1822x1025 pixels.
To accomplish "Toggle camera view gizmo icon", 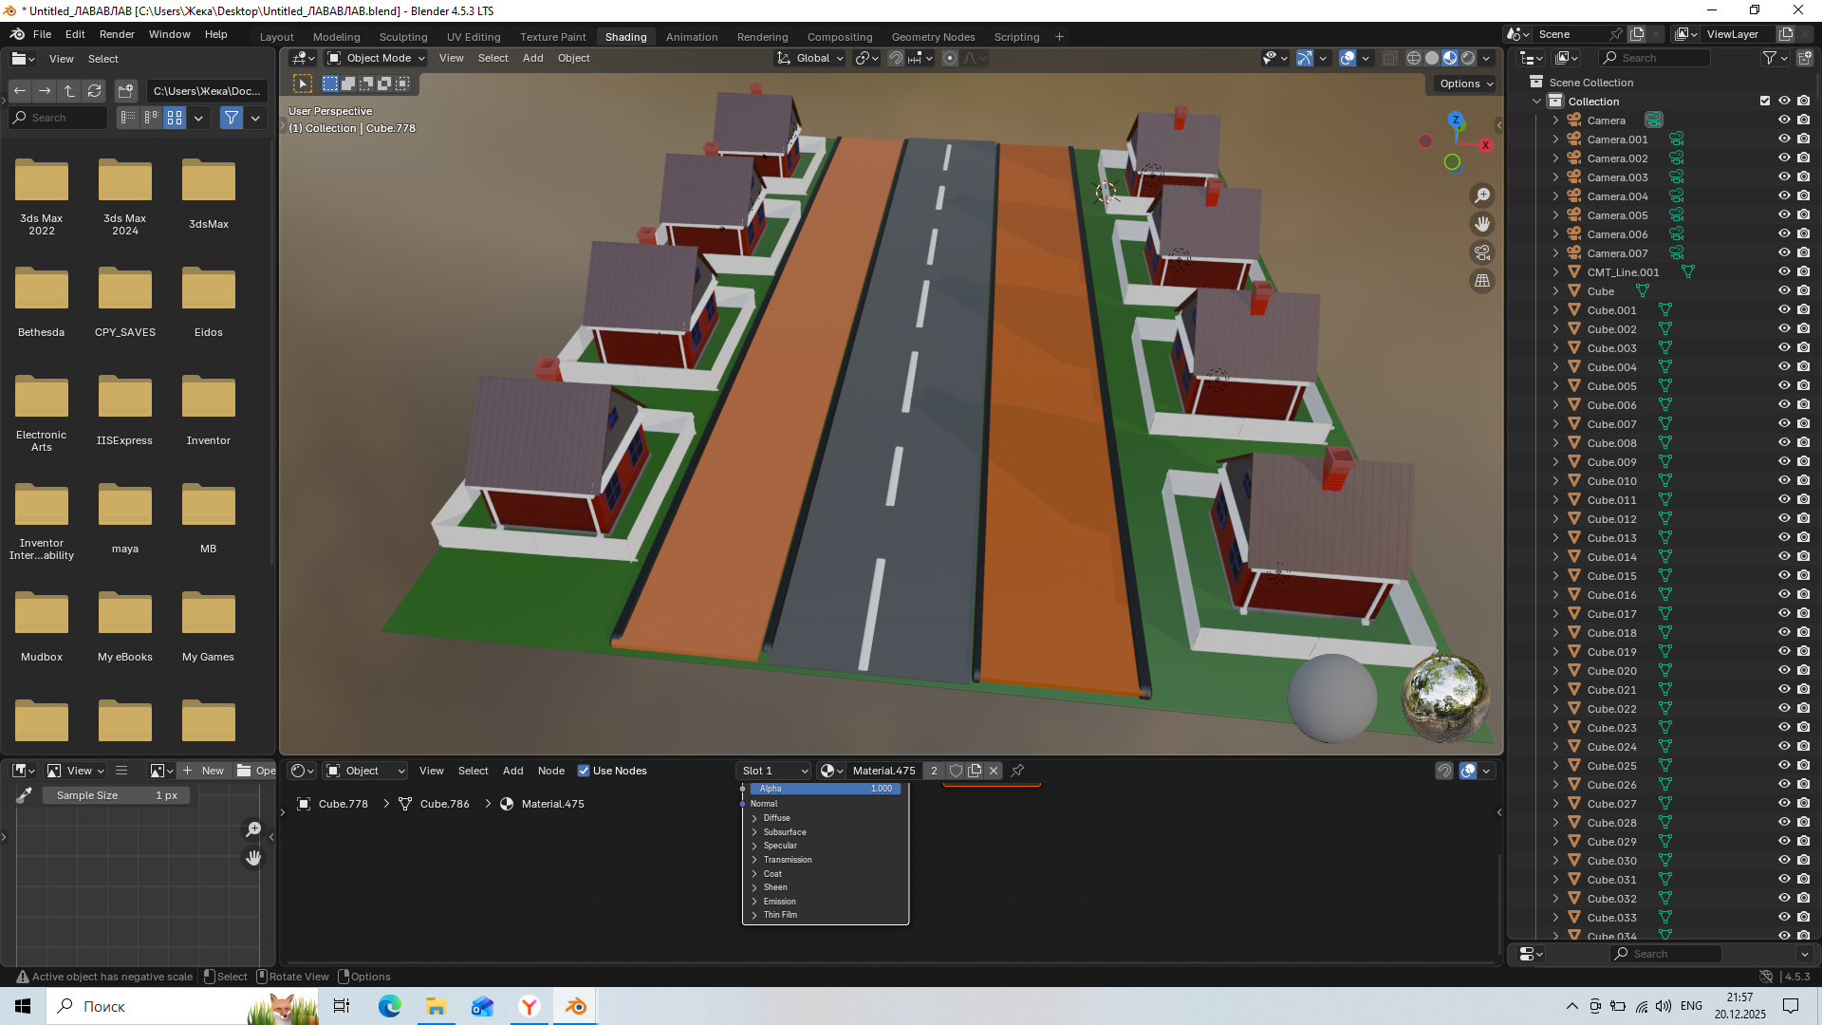I will tap(1481, 252).
